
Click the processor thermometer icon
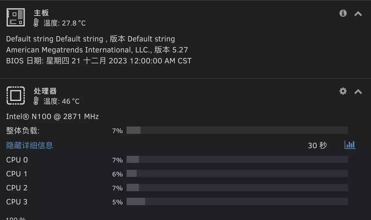tap(36, 101)
